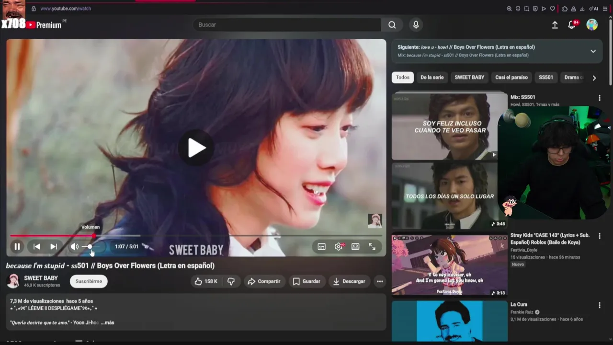Click the large play button on video

pyautogui.click(x=196, y=148)
